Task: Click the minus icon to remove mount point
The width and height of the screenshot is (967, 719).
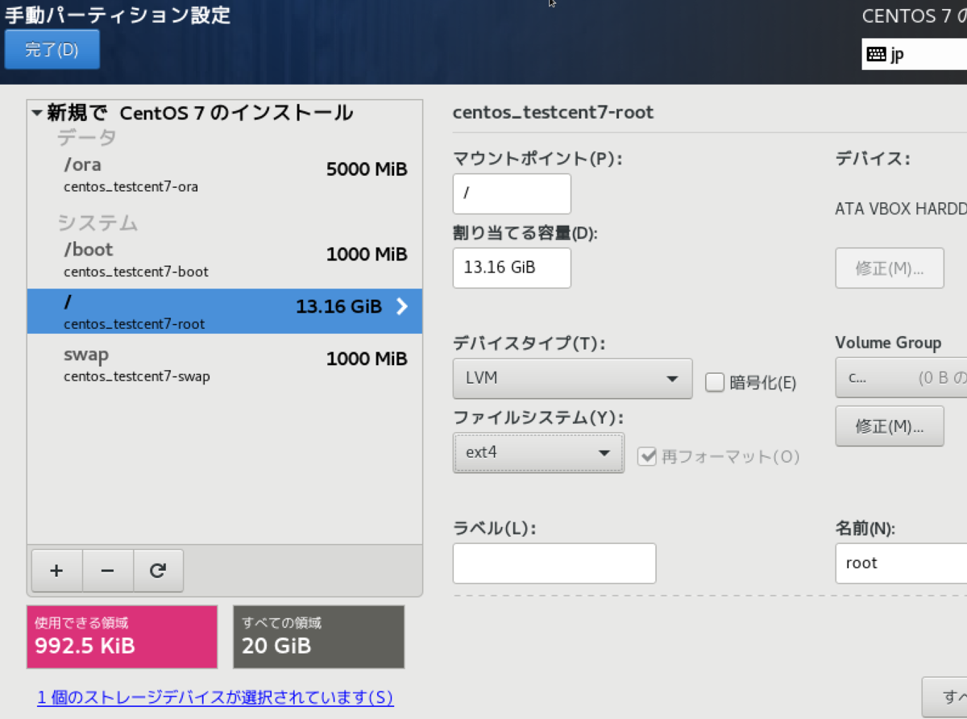Action: click(107, 571)
